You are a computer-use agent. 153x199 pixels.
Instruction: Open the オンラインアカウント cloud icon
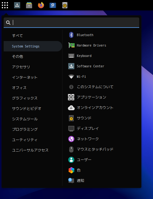pyautogui.click(x=71, y=108)
